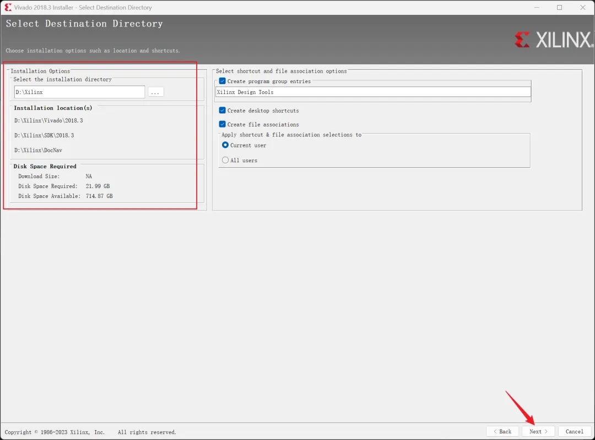Click the D:\Xilinx\Vivado\2018.3 location text
Viewport: 595px width, 440px height.
coord(48,120)
